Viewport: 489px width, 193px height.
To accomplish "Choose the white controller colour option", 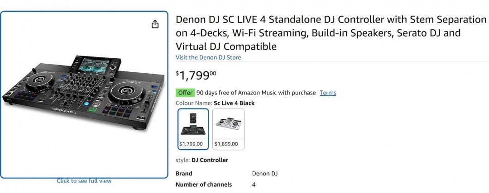I will coord(229,129).
